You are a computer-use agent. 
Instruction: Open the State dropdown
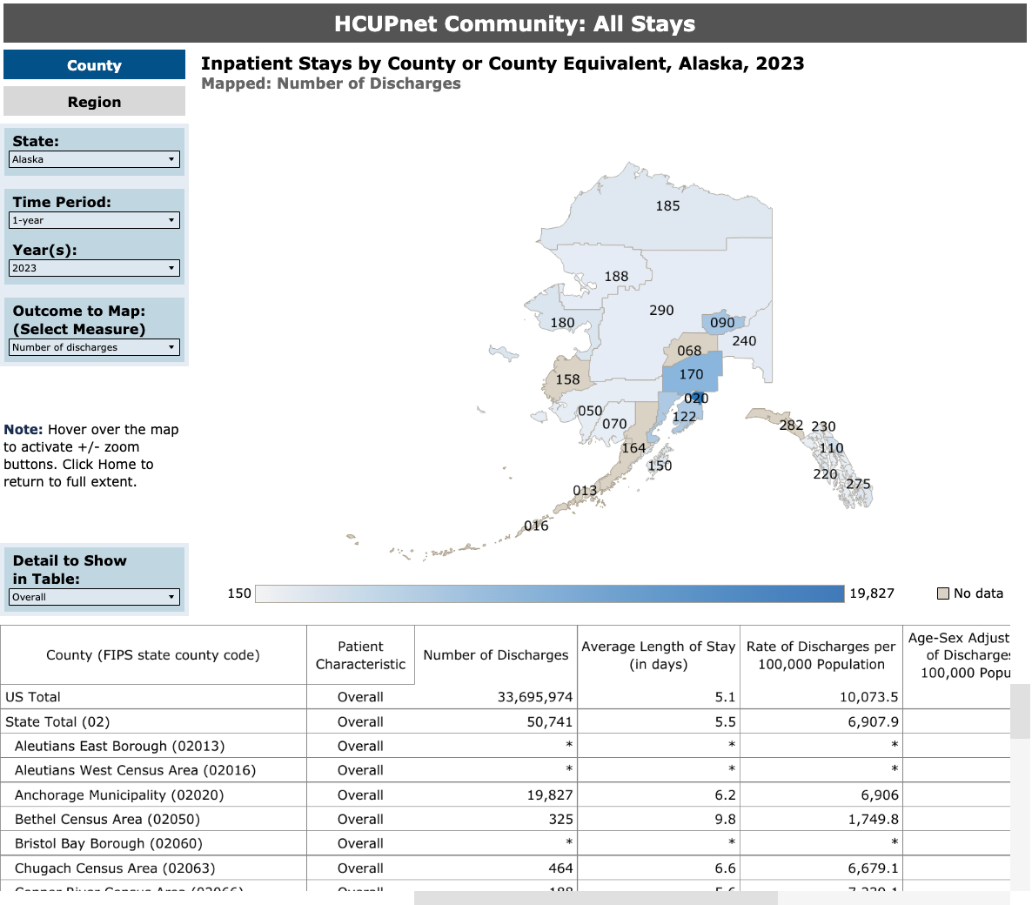(93, 159)
